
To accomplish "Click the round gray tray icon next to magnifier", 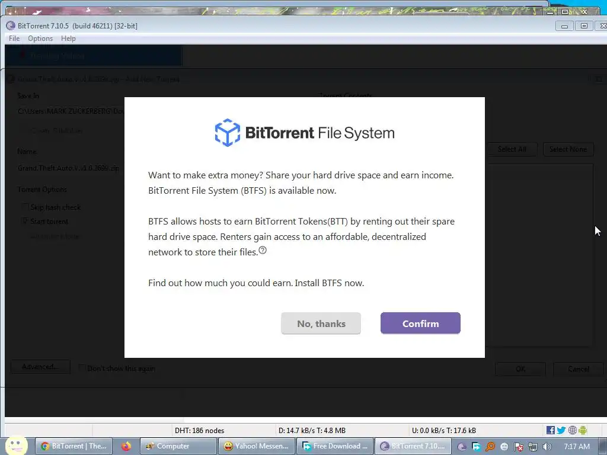I will pyautogui.click(x=504, y=447).
